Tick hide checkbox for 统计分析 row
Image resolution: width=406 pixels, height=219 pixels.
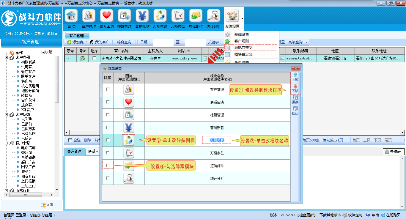108,178
